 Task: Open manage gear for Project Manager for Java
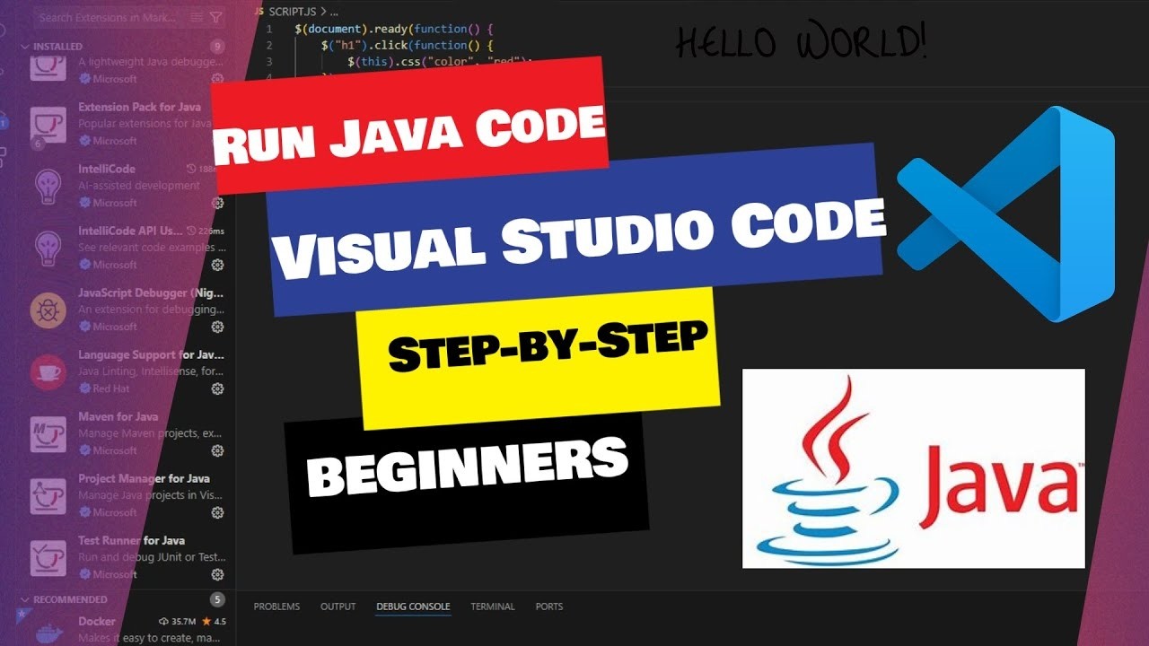tap(217, 512)
